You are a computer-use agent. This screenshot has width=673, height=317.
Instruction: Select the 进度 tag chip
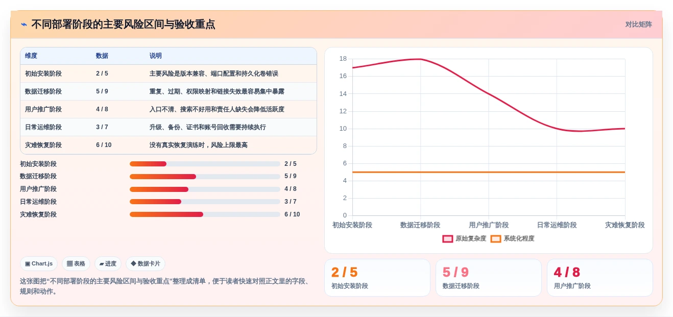(108, 263)
